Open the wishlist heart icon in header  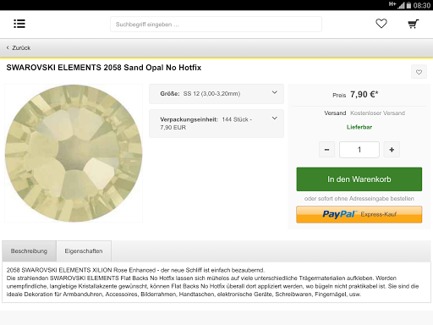[381, 24]
